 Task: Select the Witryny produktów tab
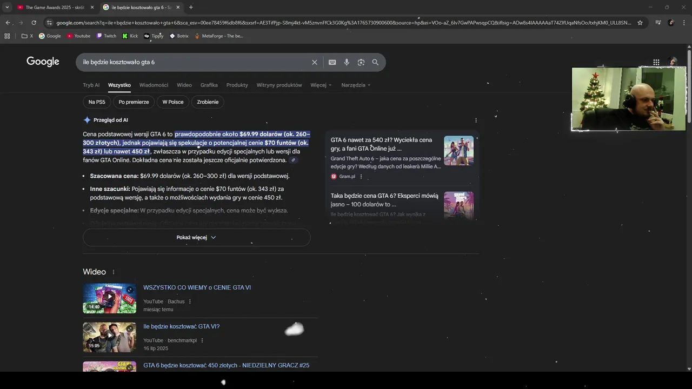279,85
